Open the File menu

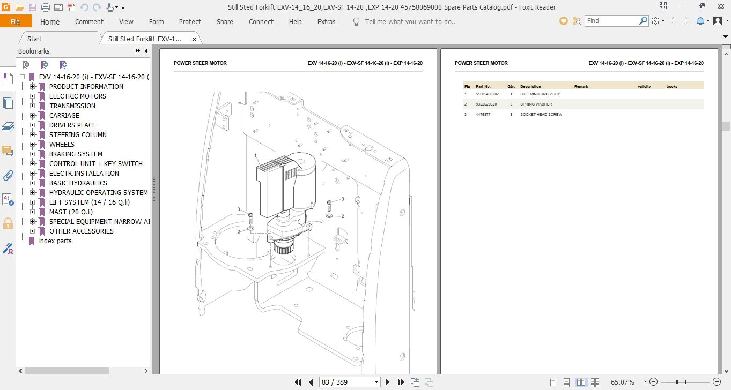pyautogui.click(x=16, y=21)
